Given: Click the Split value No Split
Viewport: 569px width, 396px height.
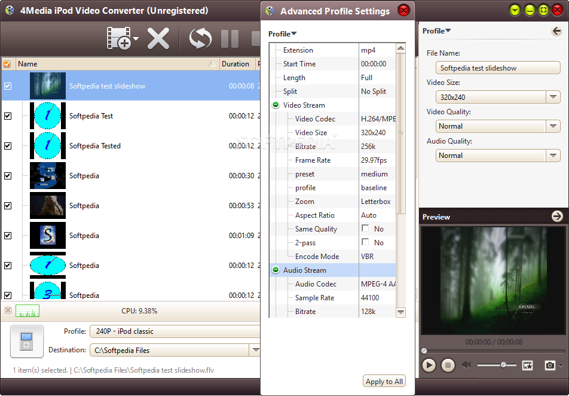Looking at the screenshot, I should click(x=374, y=92).
